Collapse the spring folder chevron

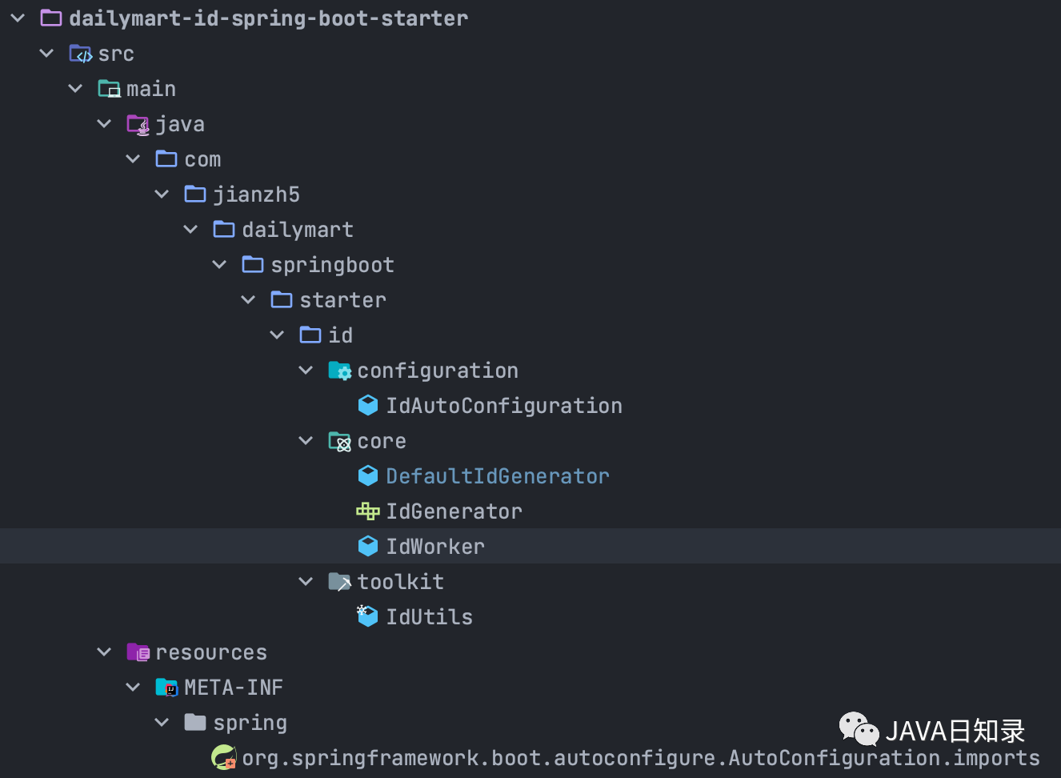(162, 723)
